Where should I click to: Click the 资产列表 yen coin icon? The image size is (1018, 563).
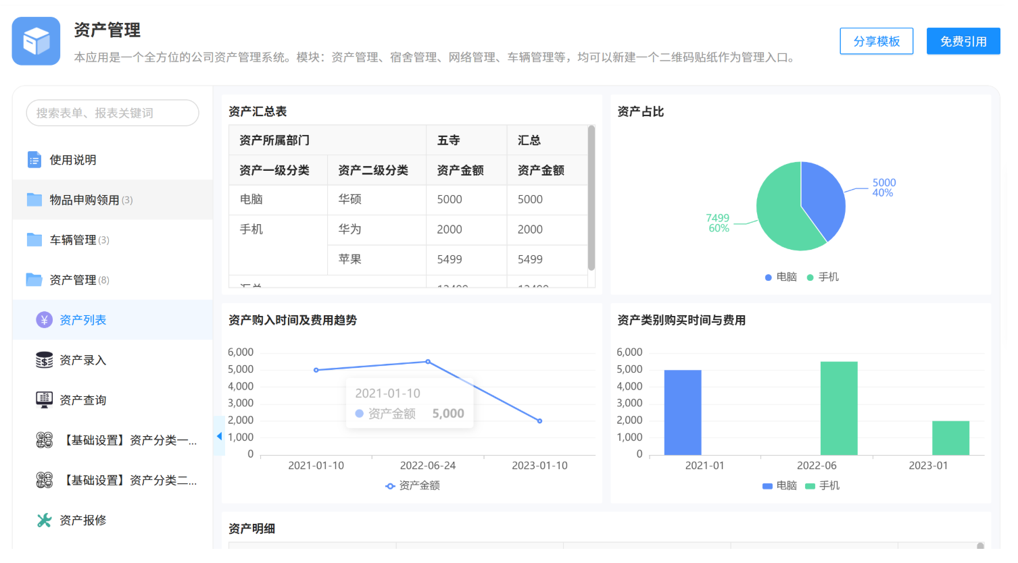click(x=44, y=320)
